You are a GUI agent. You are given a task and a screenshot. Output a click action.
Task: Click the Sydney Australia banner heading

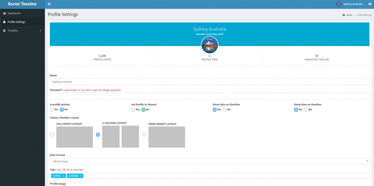click(209, 29)
